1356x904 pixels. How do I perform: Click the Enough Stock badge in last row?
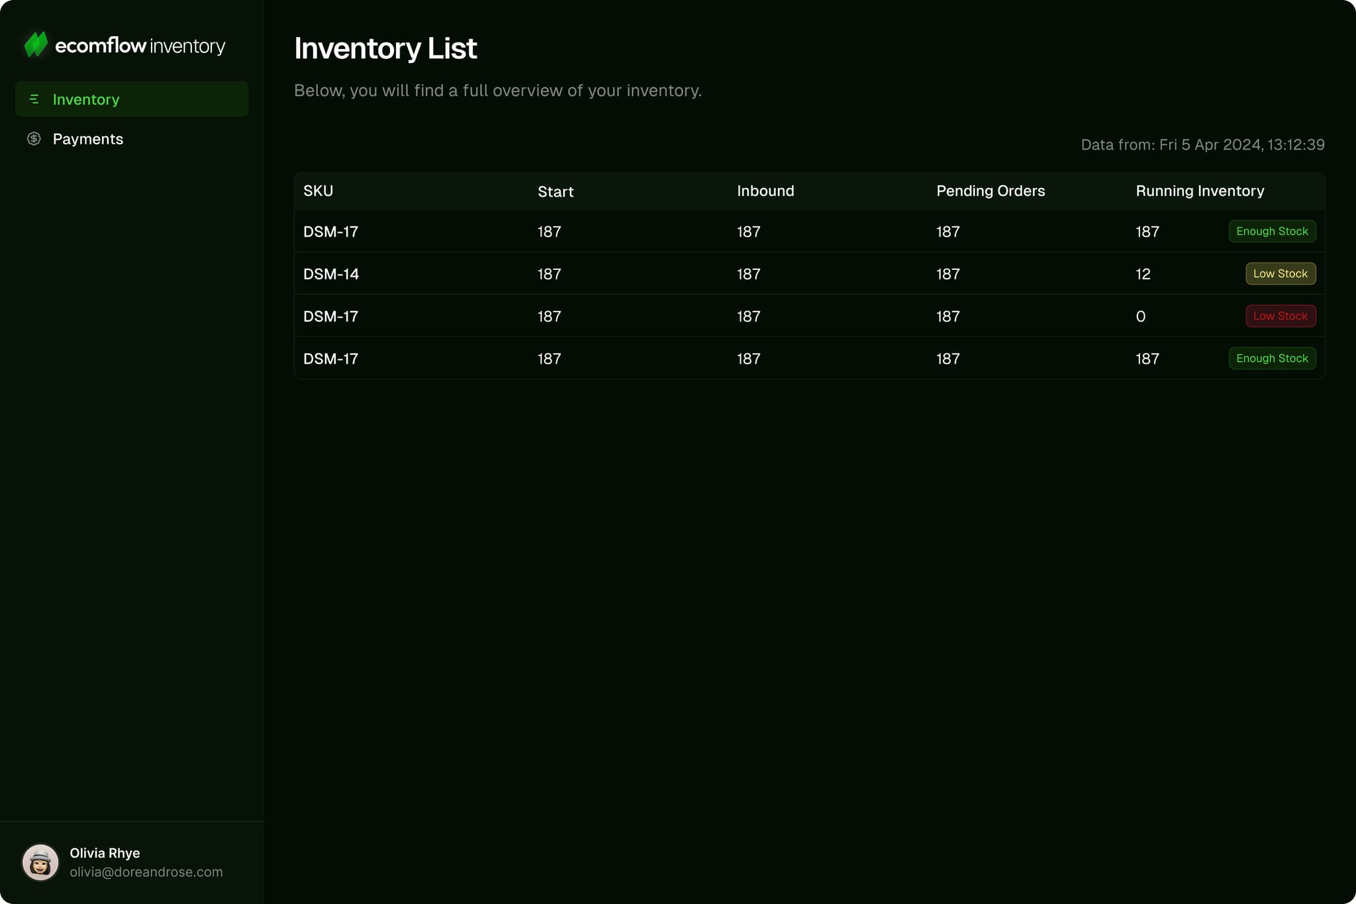(x=1271, y=359)
